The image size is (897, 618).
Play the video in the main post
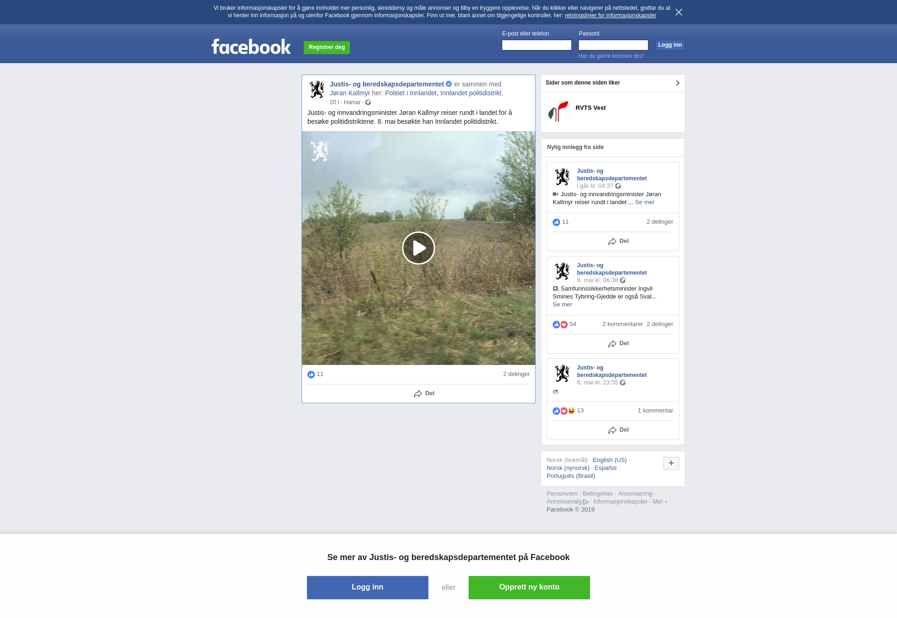pyautogui.click(x=419, y=248)
